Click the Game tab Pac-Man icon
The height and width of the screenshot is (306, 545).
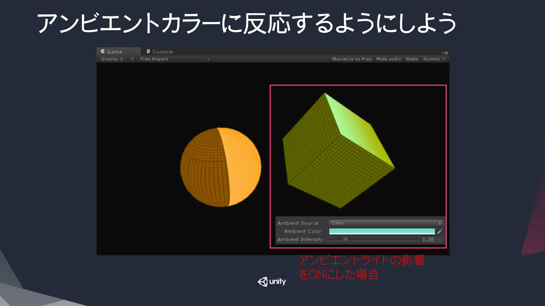pyautogui.click(x=103, y=52)
